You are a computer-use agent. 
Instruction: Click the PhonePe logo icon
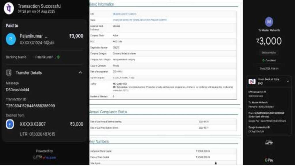click(9, 9)
